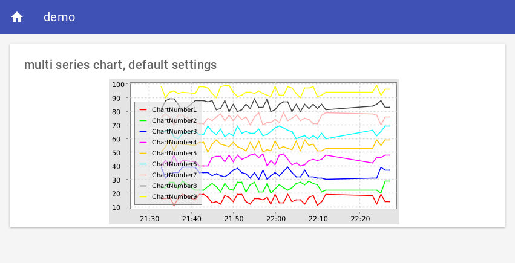Viewport: 515px width, 263px height.
Task: Click the ChartNumber9 legend label
Action: click(174, 196)
